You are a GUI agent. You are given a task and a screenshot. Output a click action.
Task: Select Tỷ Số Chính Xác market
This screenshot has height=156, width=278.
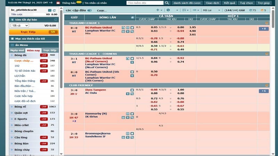25,71
